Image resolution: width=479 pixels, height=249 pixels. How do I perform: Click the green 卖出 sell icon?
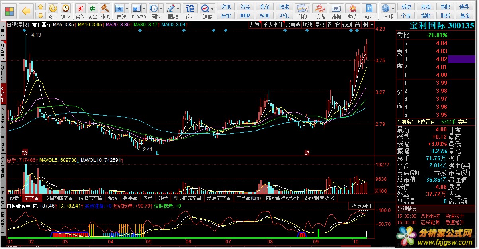[92, 8]
